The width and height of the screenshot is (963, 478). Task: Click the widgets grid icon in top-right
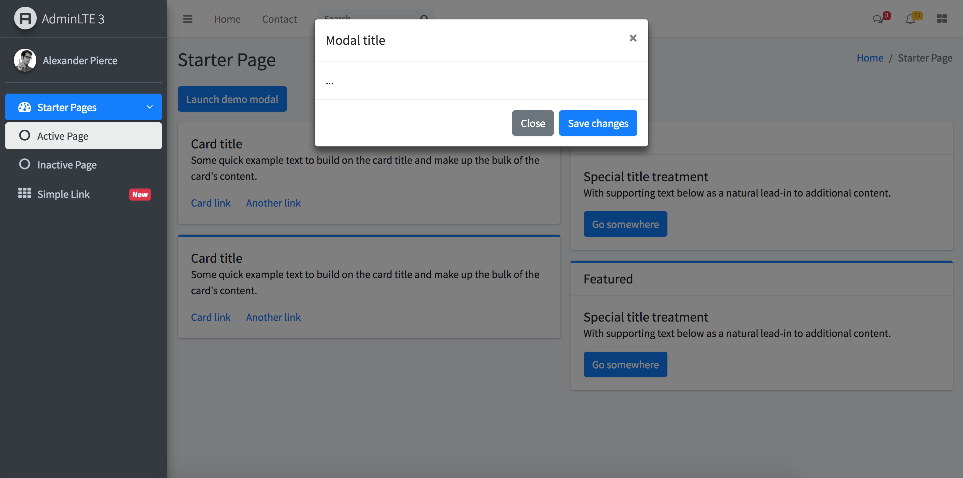[x=942, y=19]
